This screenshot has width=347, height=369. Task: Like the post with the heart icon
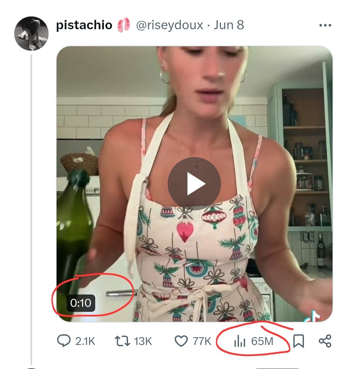pos(181,341)
